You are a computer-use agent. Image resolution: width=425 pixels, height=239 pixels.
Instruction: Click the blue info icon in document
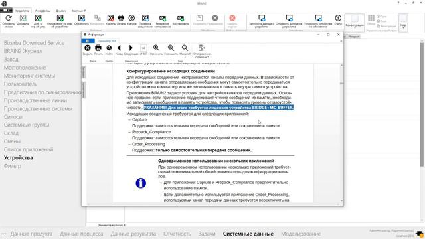coord(141,183)
